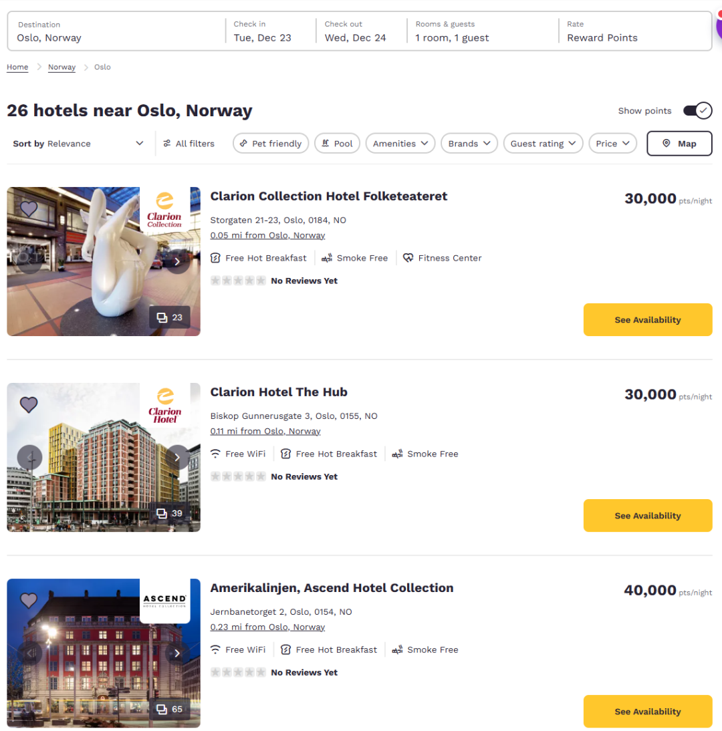Click heart icon on Amerikalinjen hotel photo
722x731 pixels.
pos(29,601)
